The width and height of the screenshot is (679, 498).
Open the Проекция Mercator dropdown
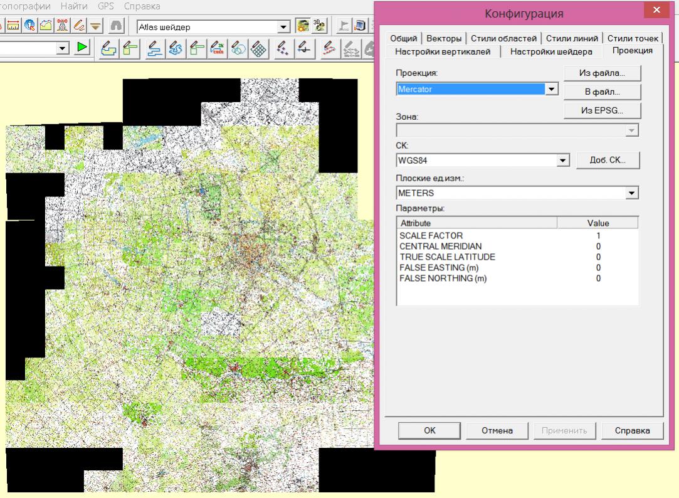coord(552,90)
